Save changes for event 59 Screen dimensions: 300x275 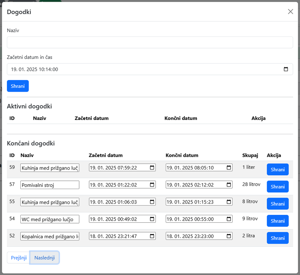(x=278, y=169)
